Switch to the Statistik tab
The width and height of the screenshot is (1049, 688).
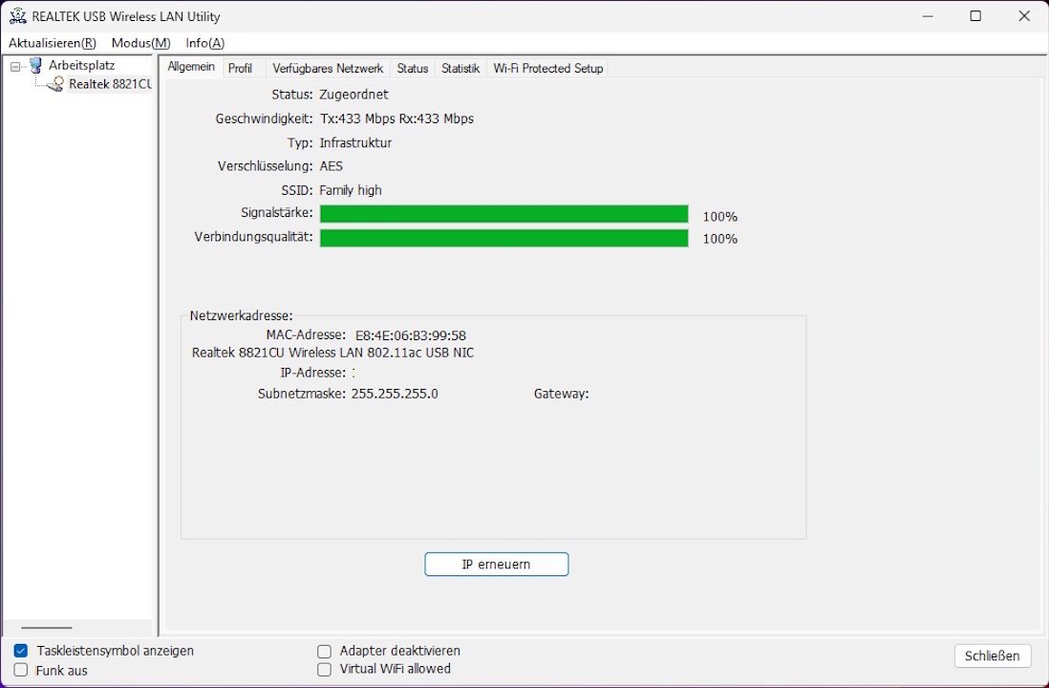[x=460, y=69]
